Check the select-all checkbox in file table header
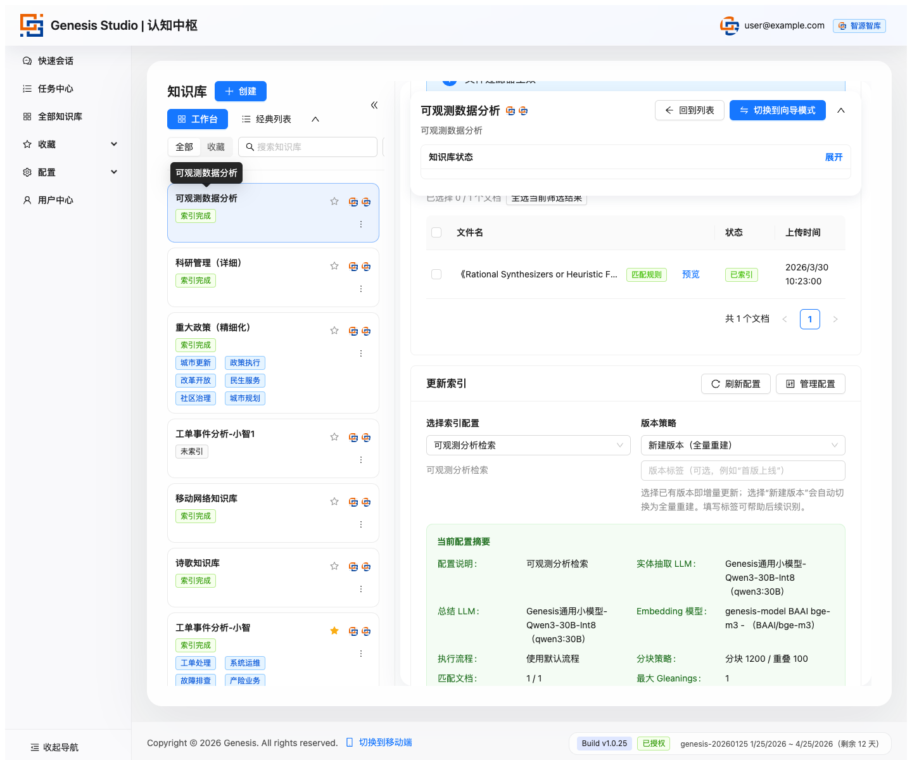The height and width of the screenshot is (760, 912). pyautogui.click(x=436, y=232)
